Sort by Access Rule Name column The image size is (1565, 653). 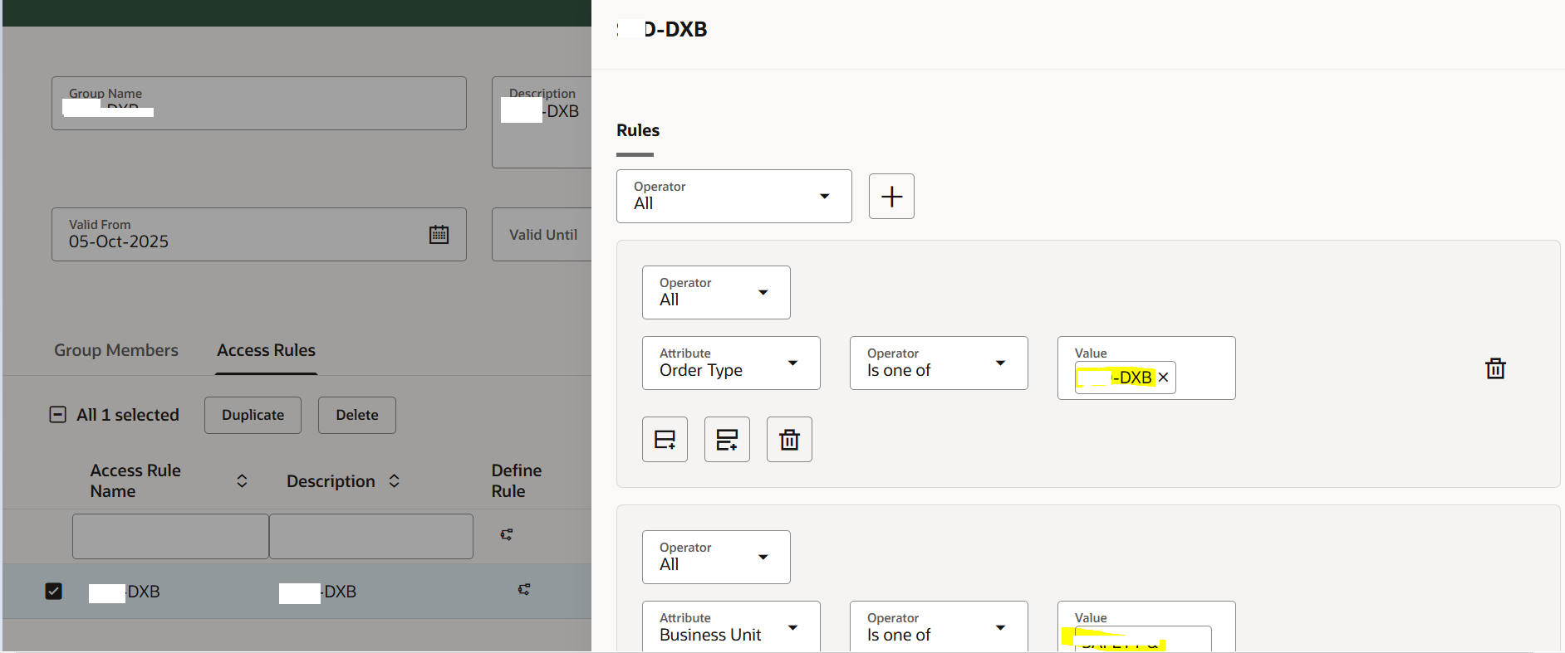coord(242,481)
